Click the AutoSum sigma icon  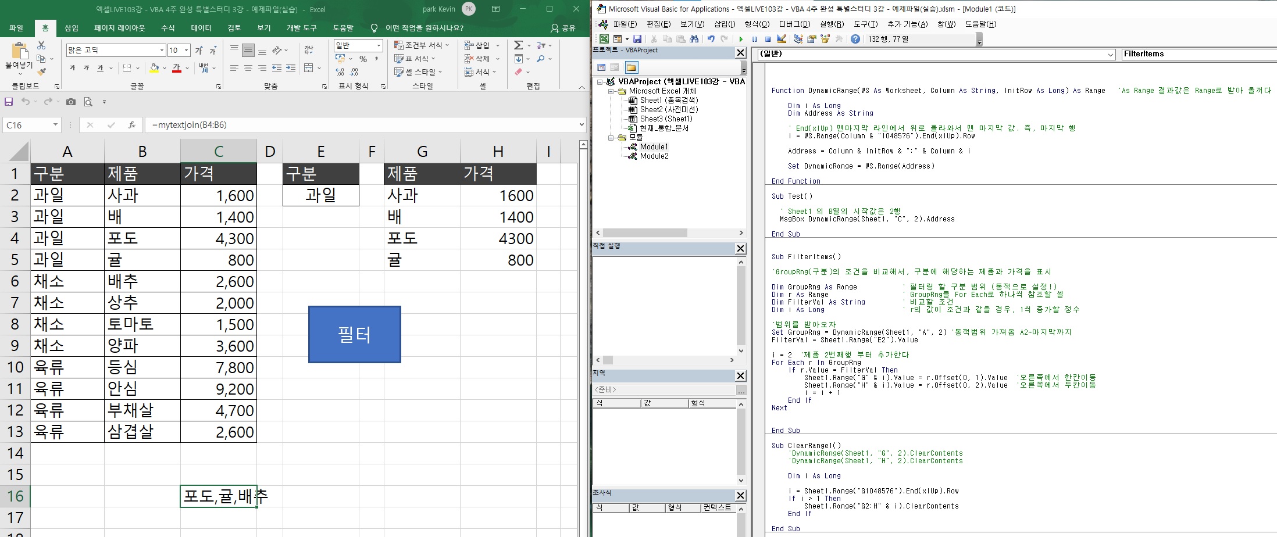tap(518, 45)
